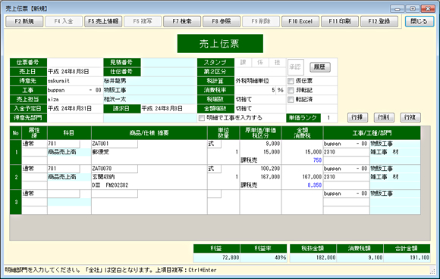Click row 2 cost price 100,200

(x=260, y=169)
